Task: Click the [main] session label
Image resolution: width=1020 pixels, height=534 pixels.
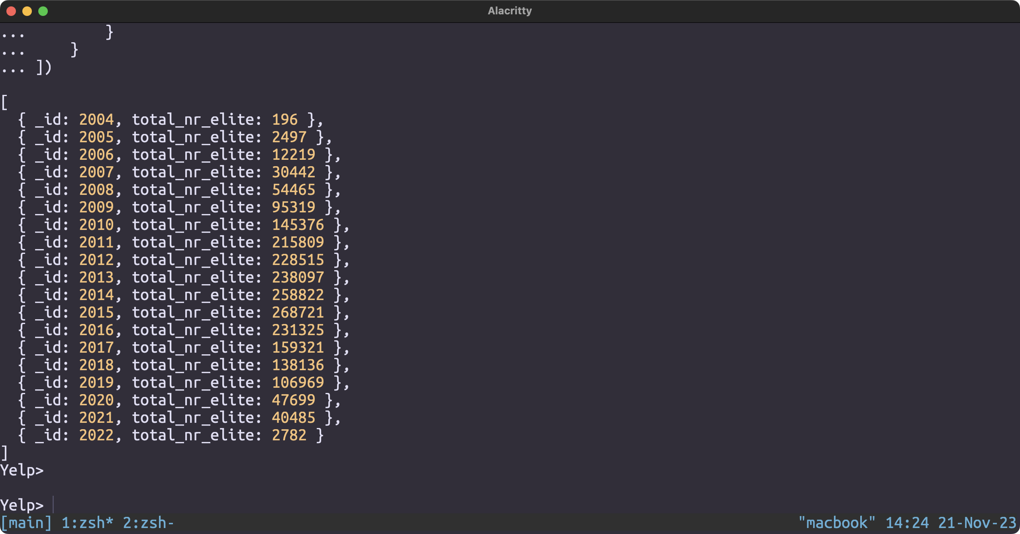Action: (26, 523)
